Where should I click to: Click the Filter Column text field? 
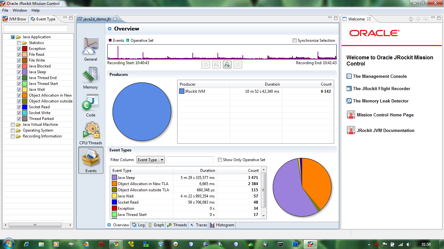pyautogui.click(x=190, y=160)
